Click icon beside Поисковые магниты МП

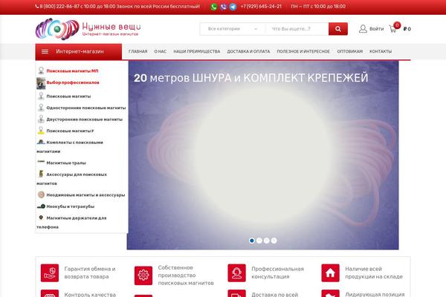click(x=41, y=71)
